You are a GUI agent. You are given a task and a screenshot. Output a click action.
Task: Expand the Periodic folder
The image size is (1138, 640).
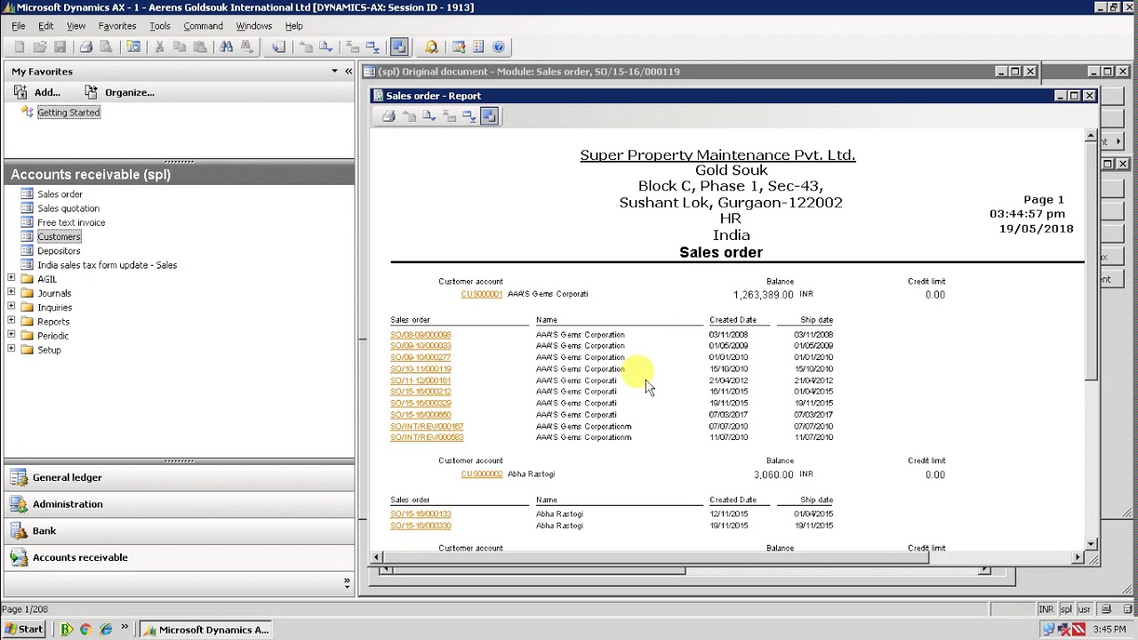tap(11, 336)
